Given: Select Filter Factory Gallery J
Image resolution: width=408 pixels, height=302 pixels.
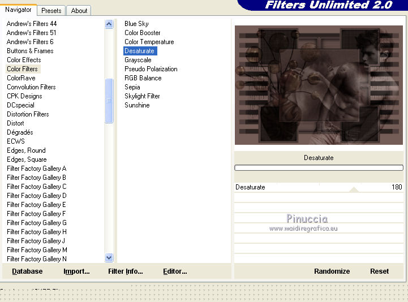Looking at the screenshot, I should 36,241.
